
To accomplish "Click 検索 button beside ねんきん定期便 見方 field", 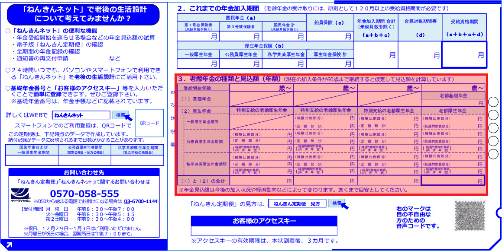I will (337, 203).
